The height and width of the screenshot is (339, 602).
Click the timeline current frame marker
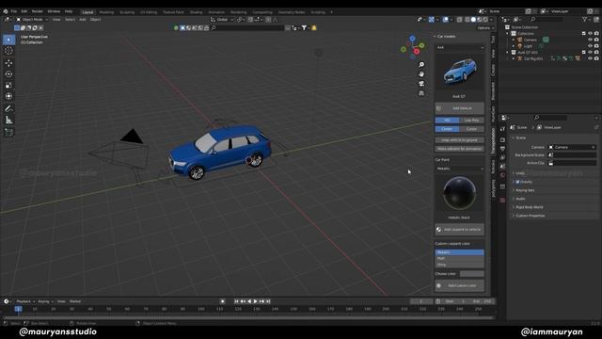[x=18, y=309]
